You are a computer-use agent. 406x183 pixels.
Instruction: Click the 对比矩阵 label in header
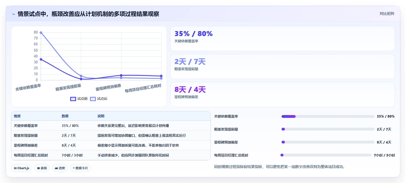[387, 14]
